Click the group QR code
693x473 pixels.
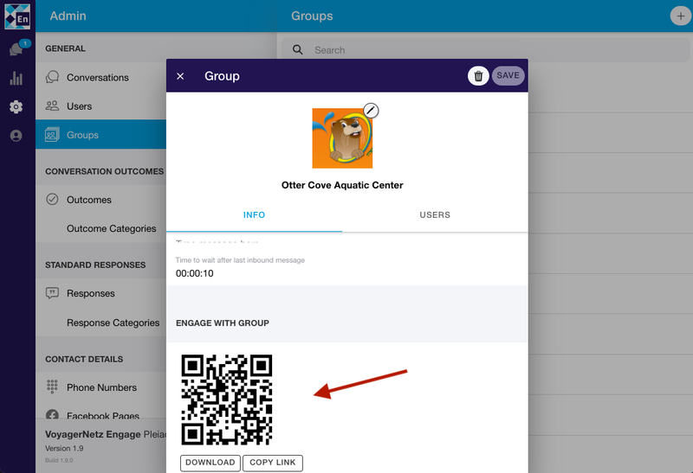point(227,399)
